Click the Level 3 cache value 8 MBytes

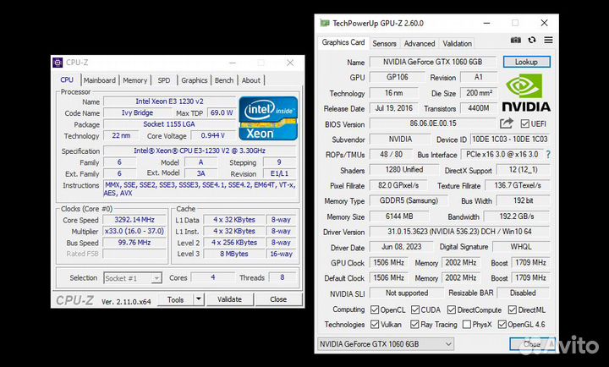coord(233,254)
